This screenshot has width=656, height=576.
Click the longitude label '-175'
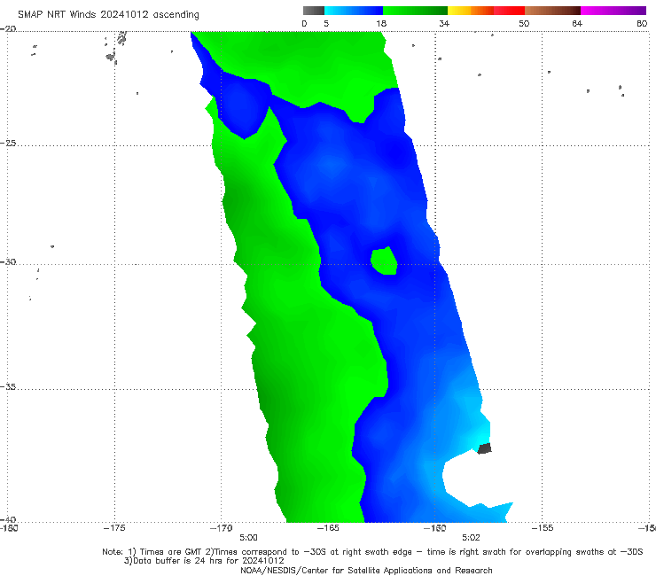click(114, 528)
